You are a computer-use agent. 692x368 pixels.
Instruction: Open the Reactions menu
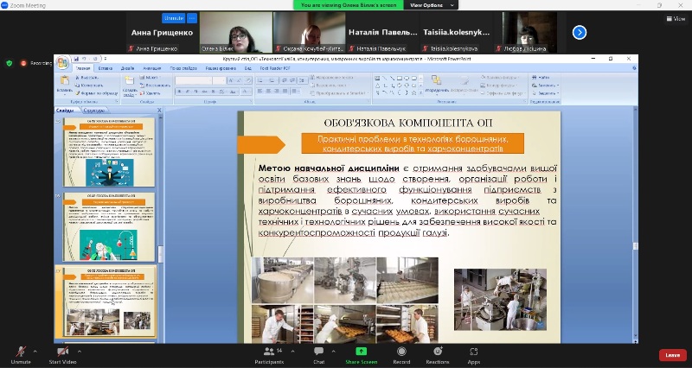pyautogui.click(x=438, y=352)
